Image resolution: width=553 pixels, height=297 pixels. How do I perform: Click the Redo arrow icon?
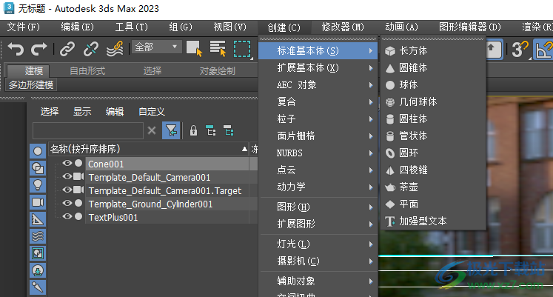tap(38, 49)
